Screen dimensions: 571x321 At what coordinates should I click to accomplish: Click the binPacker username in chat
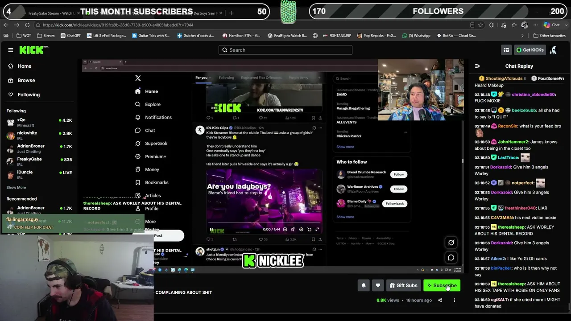click(x=501, y=268)
